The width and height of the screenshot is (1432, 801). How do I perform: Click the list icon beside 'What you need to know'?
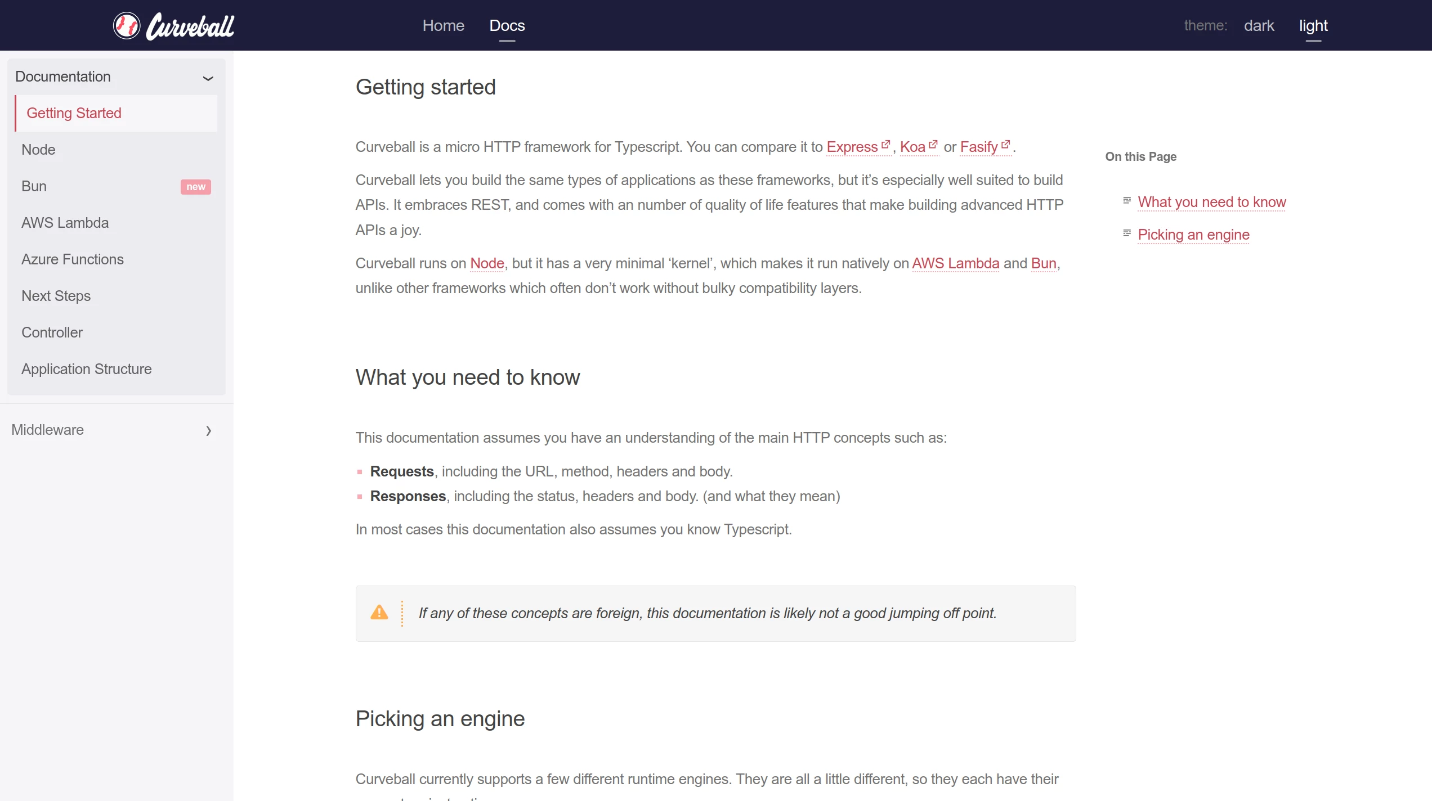(1127, 200)
